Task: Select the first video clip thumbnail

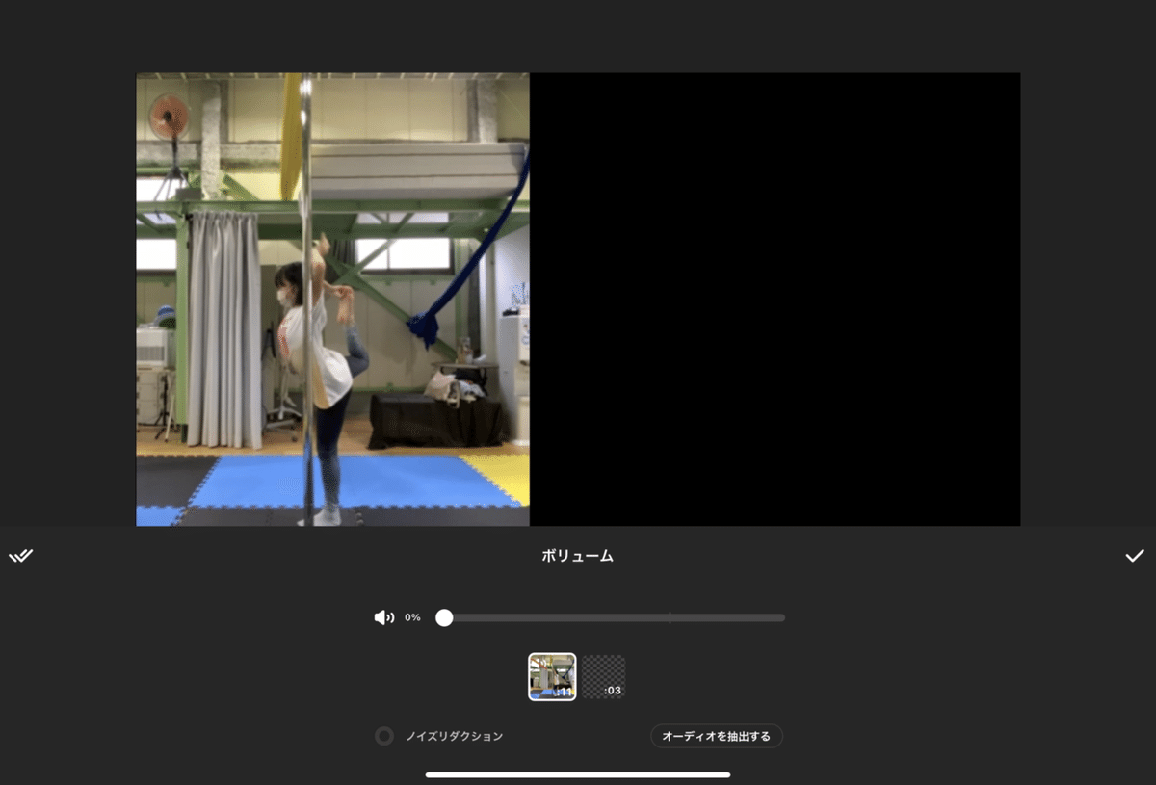Action: (552, 676)
